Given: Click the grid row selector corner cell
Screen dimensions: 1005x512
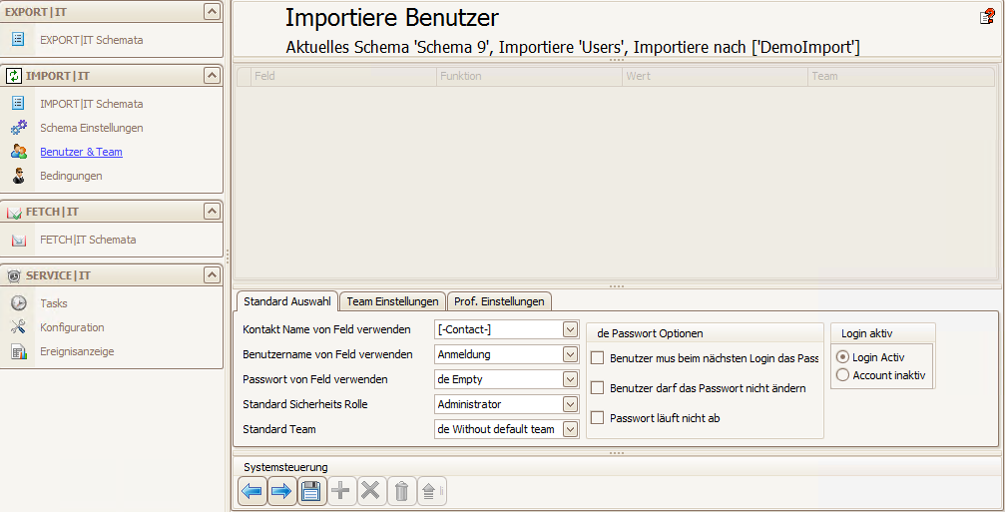Looking at the screenshot, I should [245, 76].
